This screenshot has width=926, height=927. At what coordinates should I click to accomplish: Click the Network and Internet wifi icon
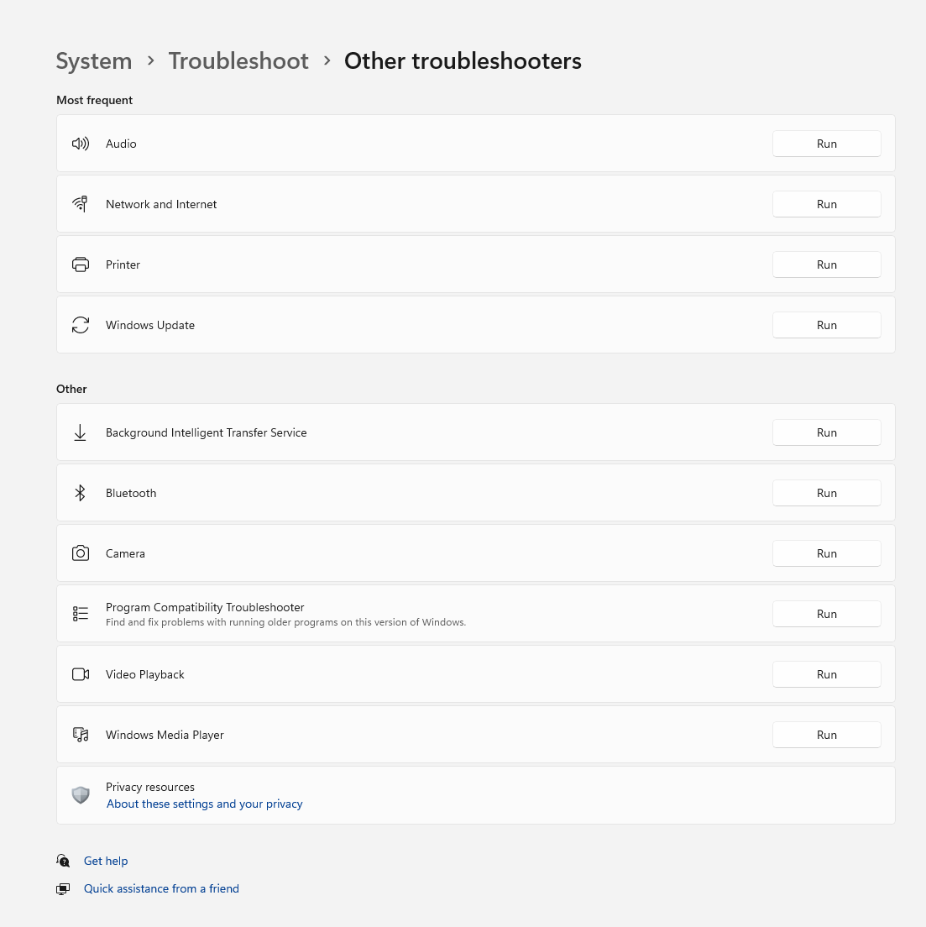coord(81,204)
